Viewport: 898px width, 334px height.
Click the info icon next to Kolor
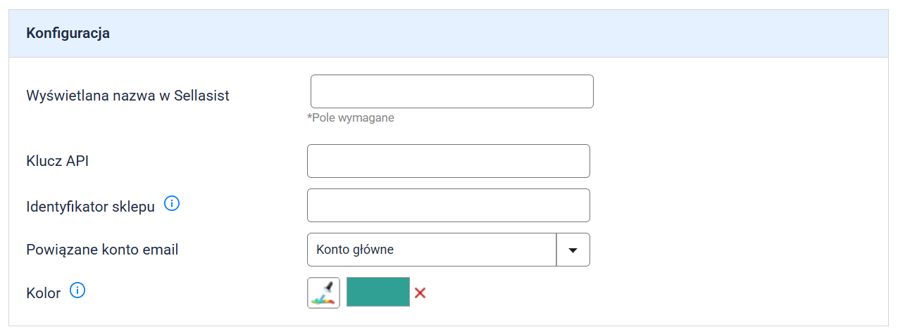[77, 290]
